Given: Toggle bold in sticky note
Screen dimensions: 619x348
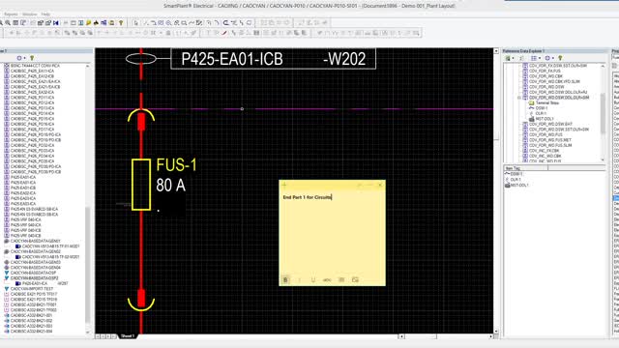Looking at the screenshot, I should click(286, 279).
